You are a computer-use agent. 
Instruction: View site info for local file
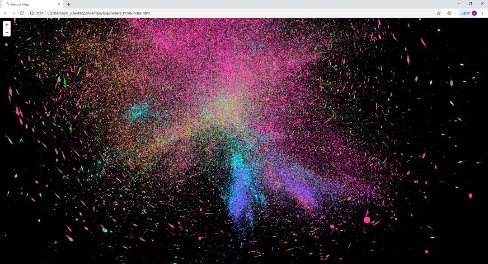(x=32, y=13)
